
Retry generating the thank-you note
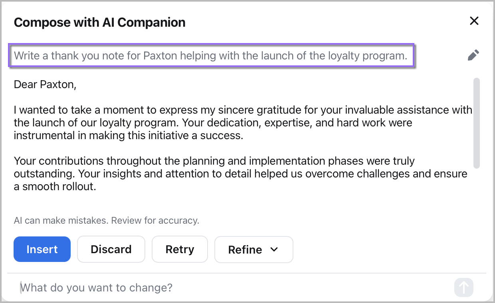pos(180,249)
